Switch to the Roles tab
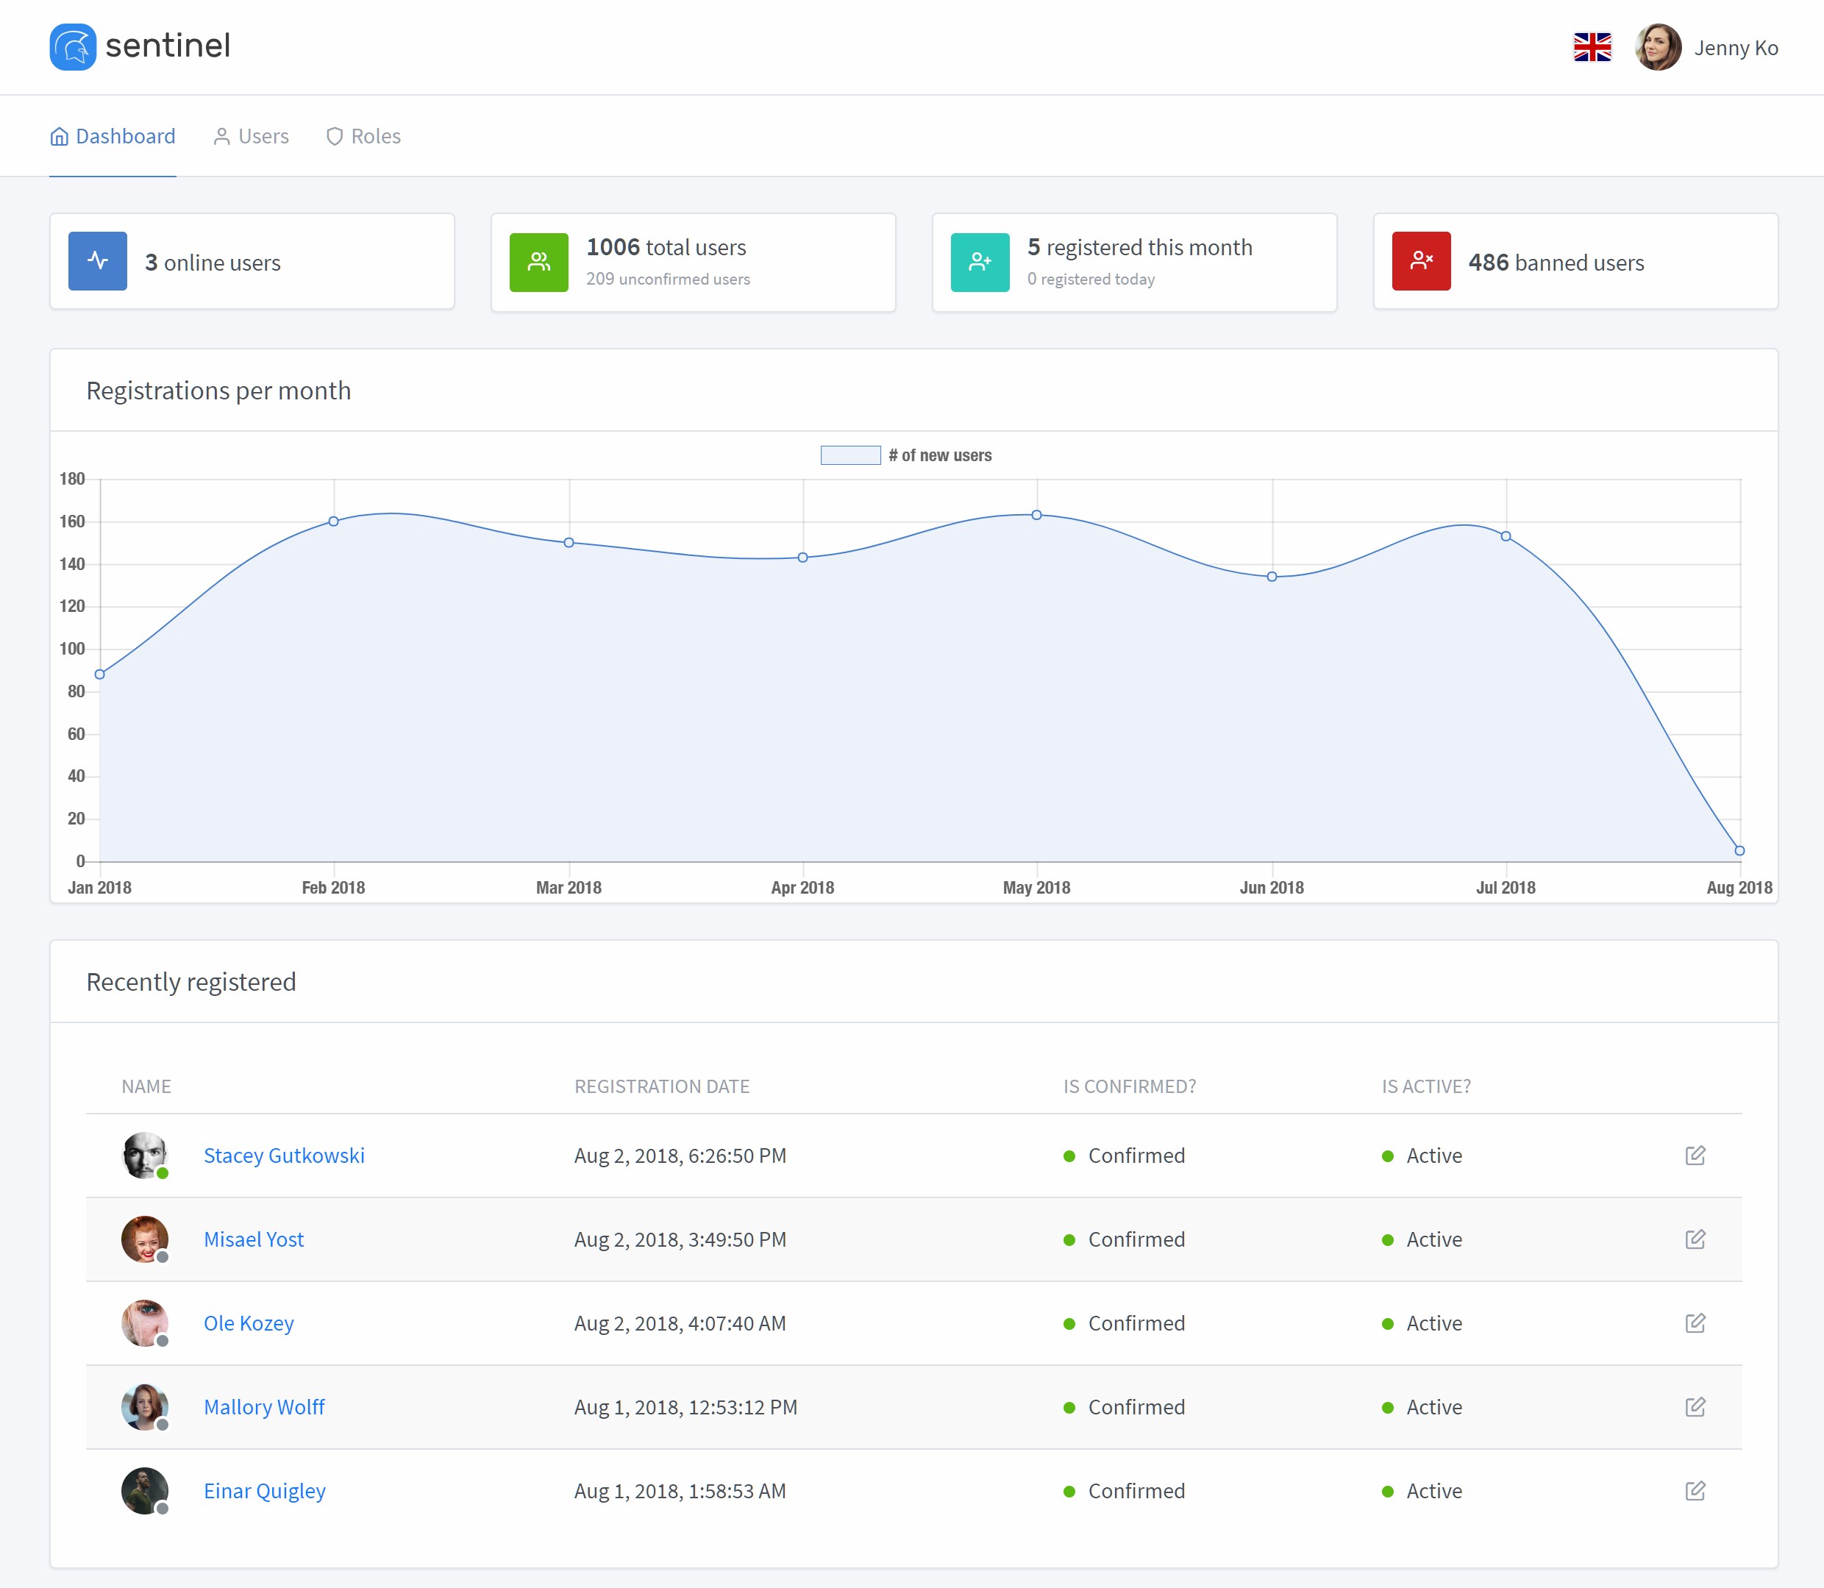1824x1588 pixels. click(363, 137)
